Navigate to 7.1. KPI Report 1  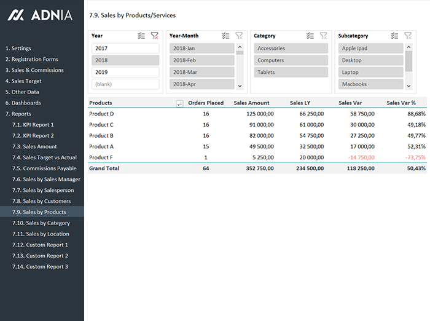tap(33, 125)
